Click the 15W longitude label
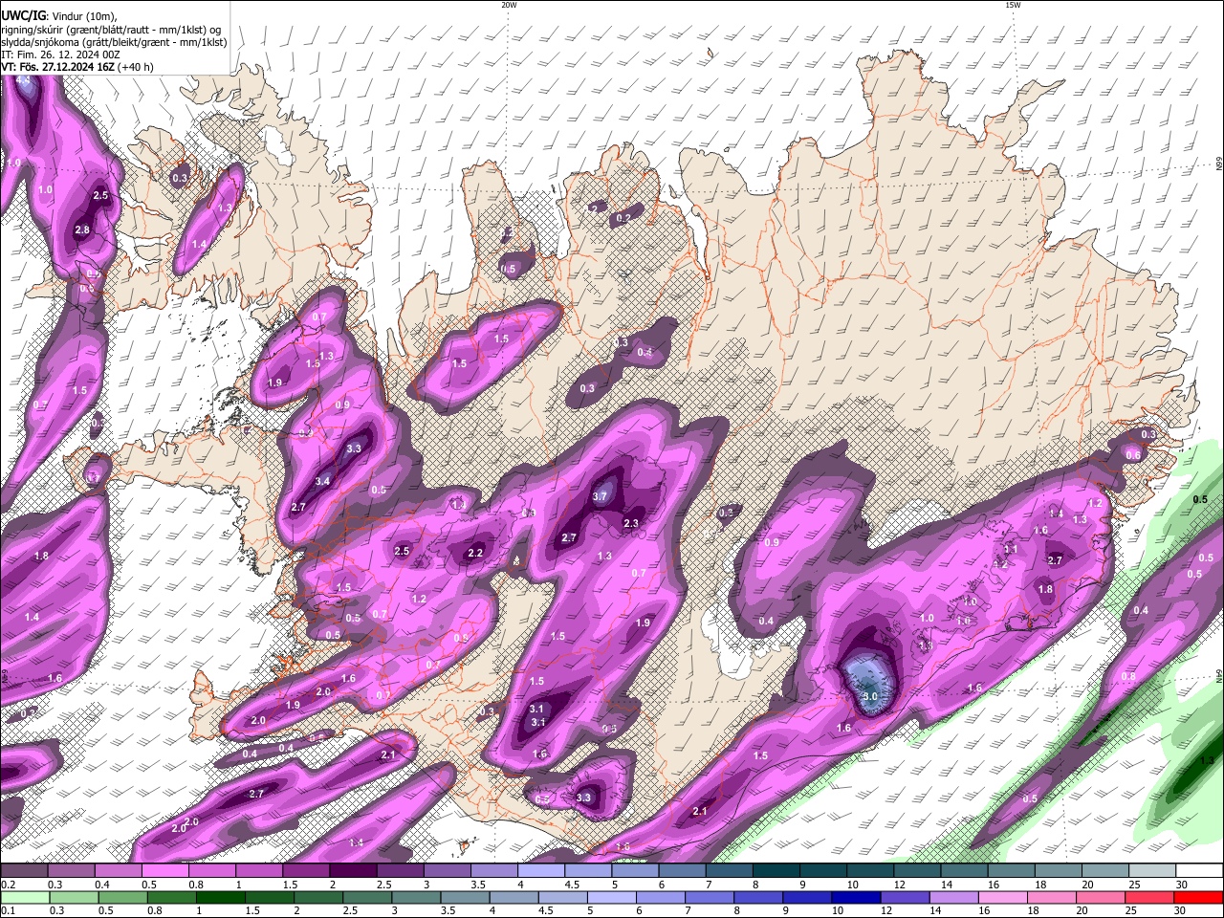 click(1013, 5)
